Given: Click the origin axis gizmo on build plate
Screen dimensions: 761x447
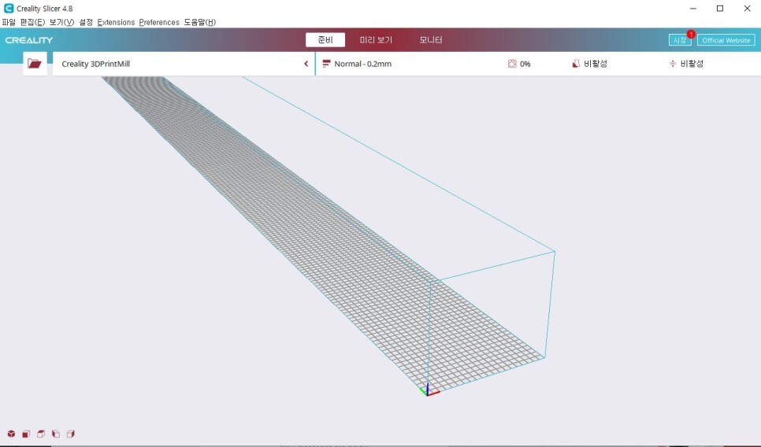Looking at the screenshot, I should tap(429, 390).
